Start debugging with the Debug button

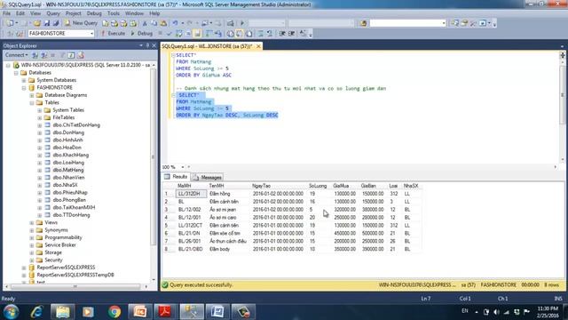click(x=141, y=34)
